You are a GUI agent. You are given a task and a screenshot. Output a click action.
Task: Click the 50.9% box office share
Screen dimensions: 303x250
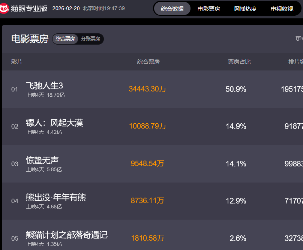click(236, 89)
